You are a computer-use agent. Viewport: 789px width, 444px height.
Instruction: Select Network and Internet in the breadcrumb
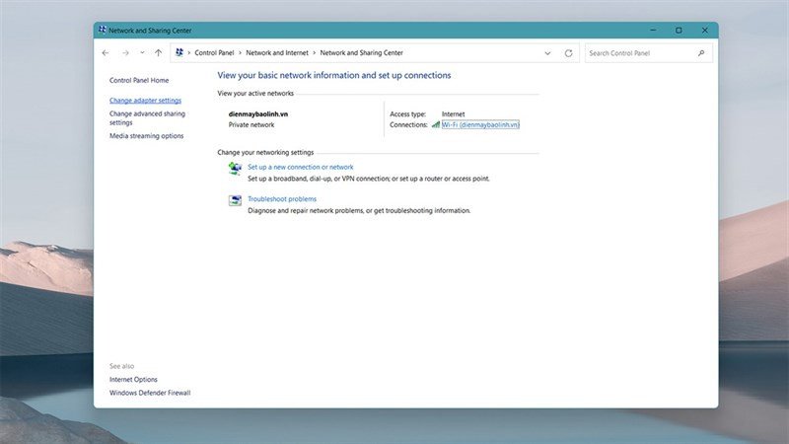click(x=277, y=53)
